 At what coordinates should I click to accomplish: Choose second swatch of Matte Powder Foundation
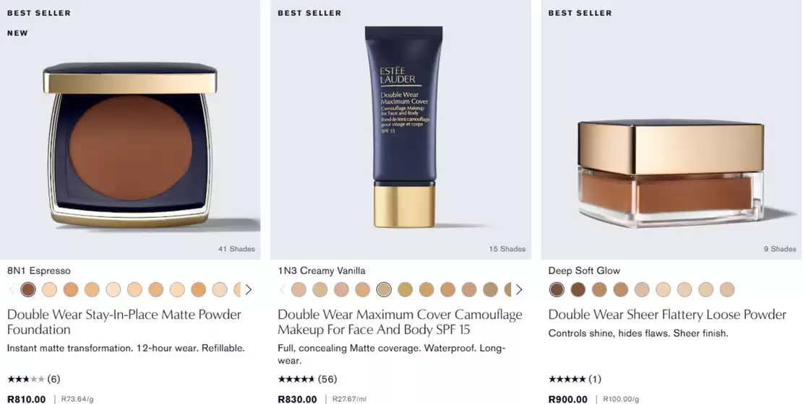click(x=50, y=289)
